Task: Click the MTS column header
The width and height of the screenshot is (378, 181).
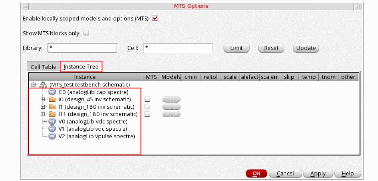Action: [x=151, y=77]
